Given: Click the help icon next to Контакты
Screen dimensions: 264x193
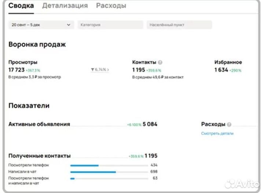Looking at the screenshot, I should 160,63.
